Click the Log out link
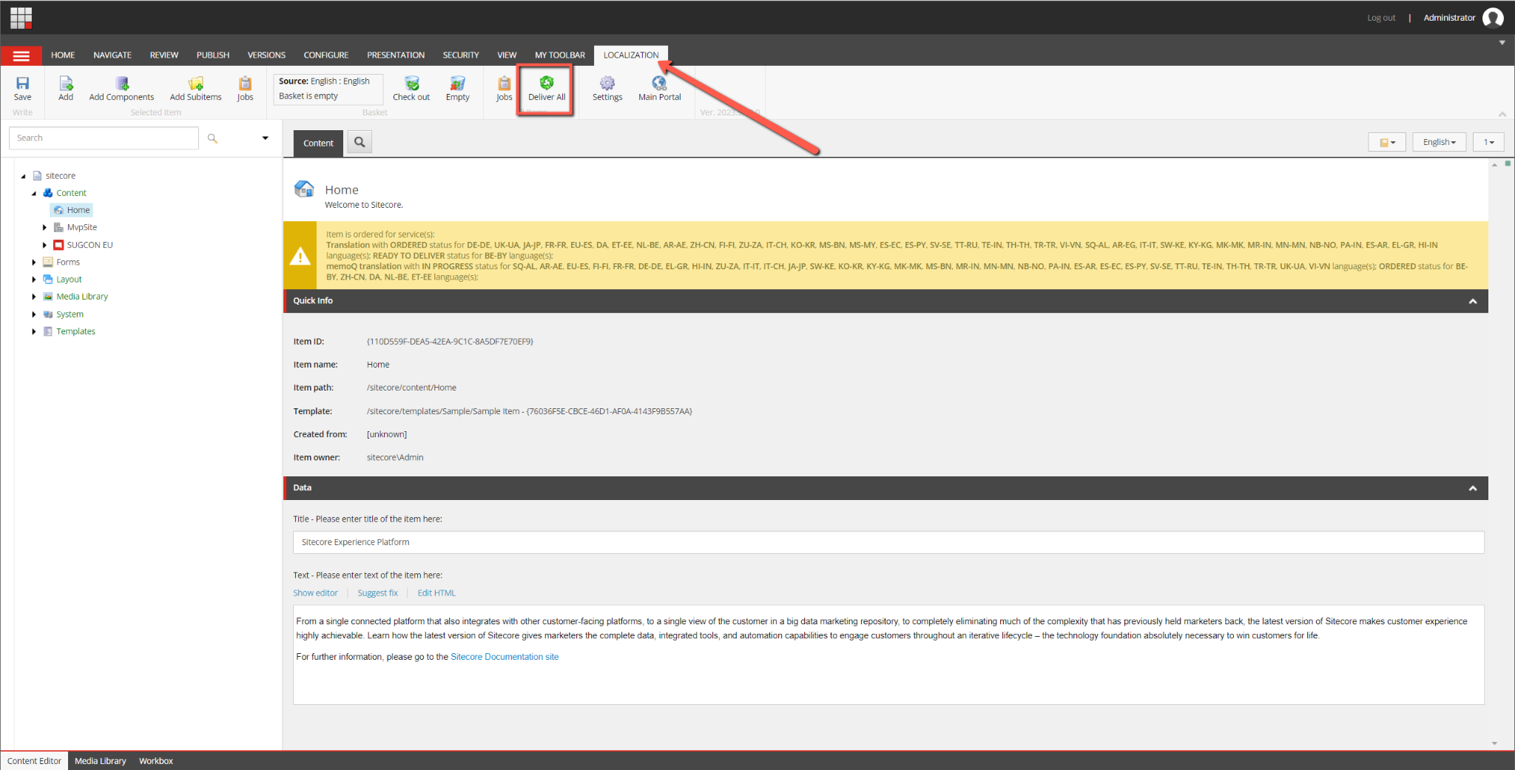Screen dimensions: 1515x770 pos(1381,18)
